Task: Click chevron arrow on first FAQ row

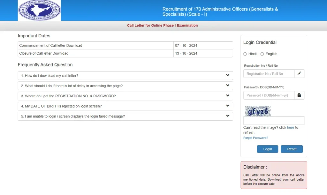Action: tap(228, 75)
